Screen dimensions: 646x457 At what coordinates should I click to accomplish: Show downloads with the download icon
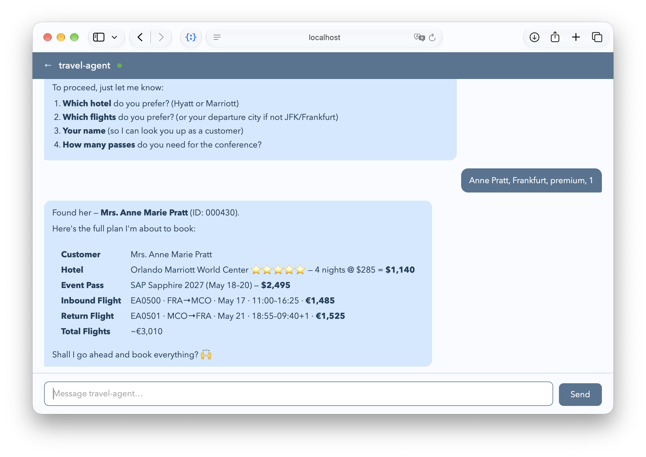[x=534, y=37]
